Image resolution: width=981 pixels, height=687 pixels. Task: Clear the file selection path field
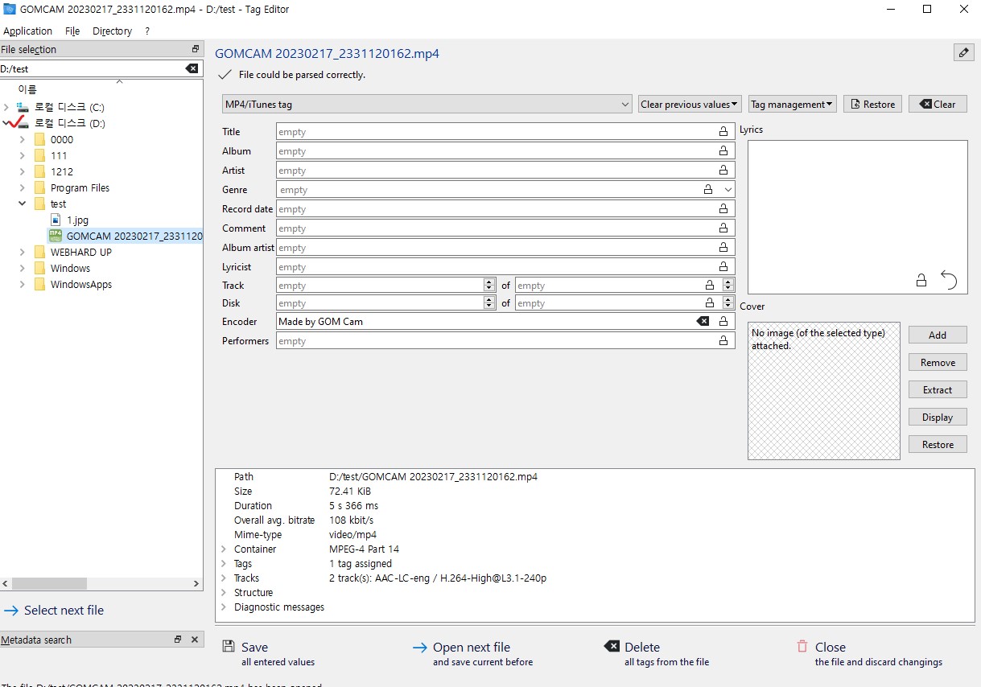coord(192,68)
